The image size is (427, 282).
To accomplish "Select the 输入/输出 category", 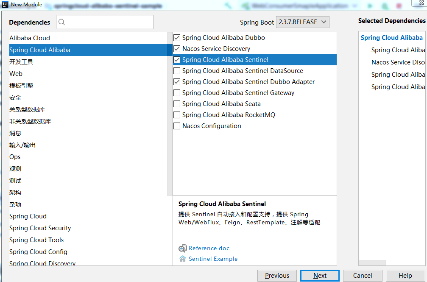I will (88, 145).
